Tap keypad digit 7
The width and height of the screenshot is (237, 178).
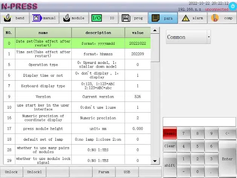point(183,133)
